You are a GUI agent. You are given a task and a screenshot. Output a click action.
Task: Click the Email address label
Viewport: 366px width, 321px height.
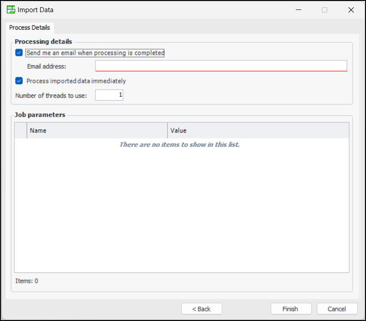tap(46, 67)
